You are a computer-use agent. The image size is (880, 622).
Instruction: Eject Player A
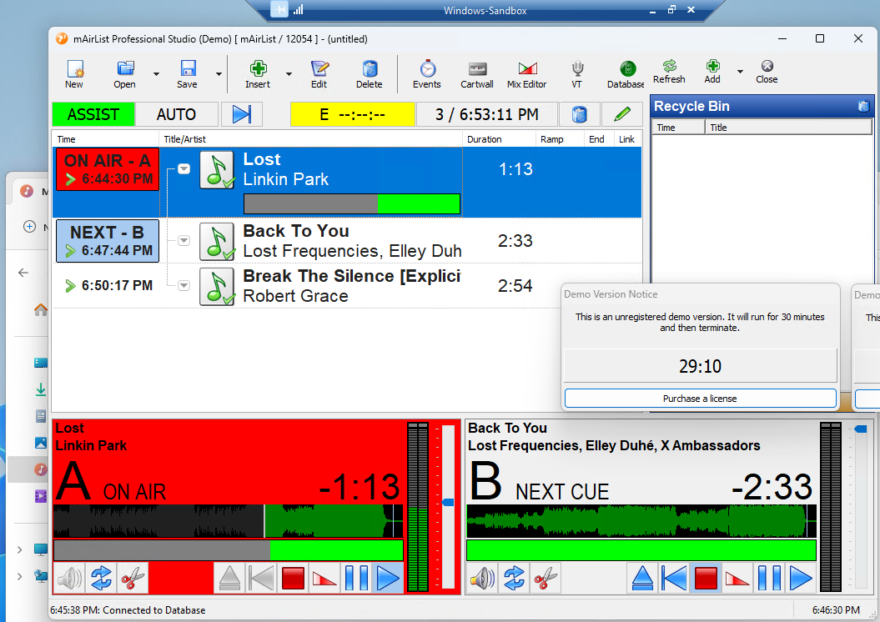point(229,578)
